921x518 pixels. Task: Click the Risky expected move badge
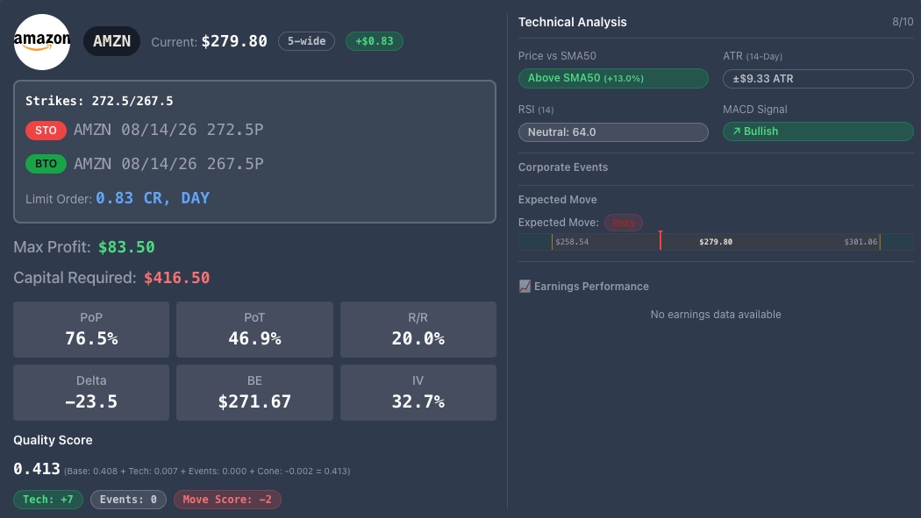[624, 223]
